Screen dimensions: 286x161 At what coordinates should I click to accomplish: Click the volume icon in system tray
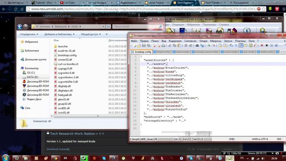click(x=263, y=158)
